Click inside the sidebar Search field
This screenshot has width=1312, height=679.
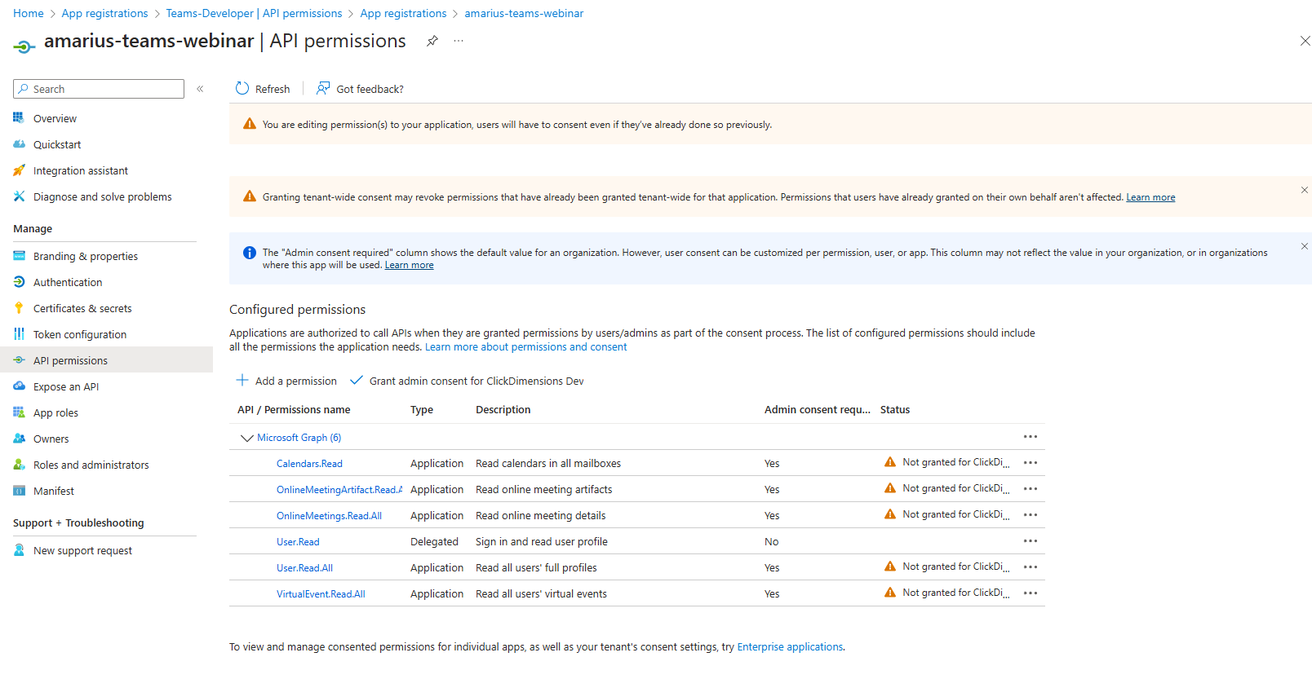point(99,89)
